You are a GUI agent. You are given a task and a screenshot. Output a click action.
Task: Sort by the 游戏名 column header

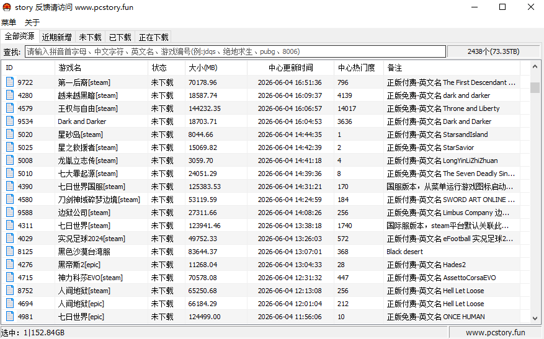click(101, 68)
